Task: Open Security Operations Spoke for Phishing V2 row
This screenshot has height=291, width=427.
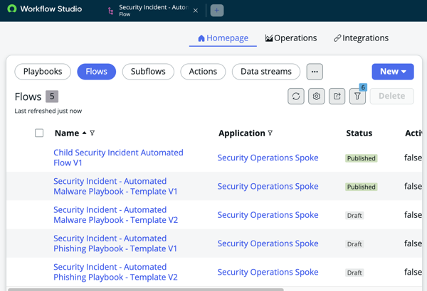Action: click(x=268, y=272)
